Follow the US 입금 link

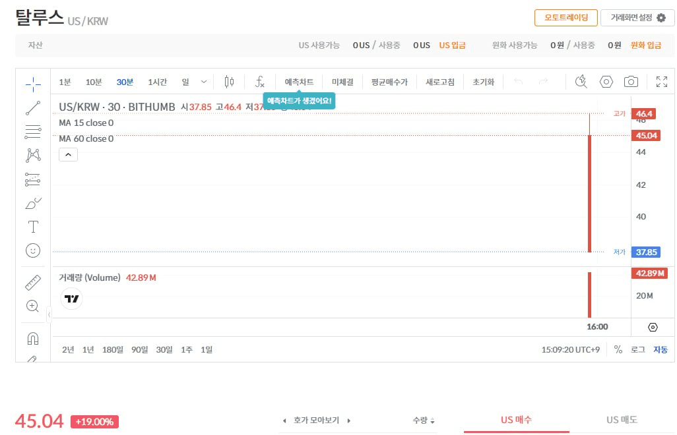click(452, 45)
